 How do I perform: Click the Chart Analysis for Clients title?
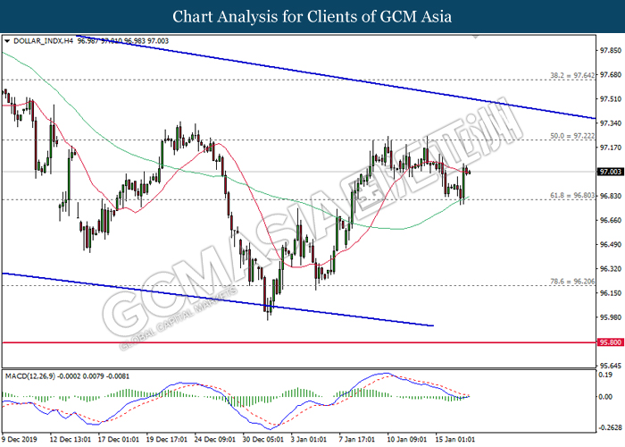point(312,16)
